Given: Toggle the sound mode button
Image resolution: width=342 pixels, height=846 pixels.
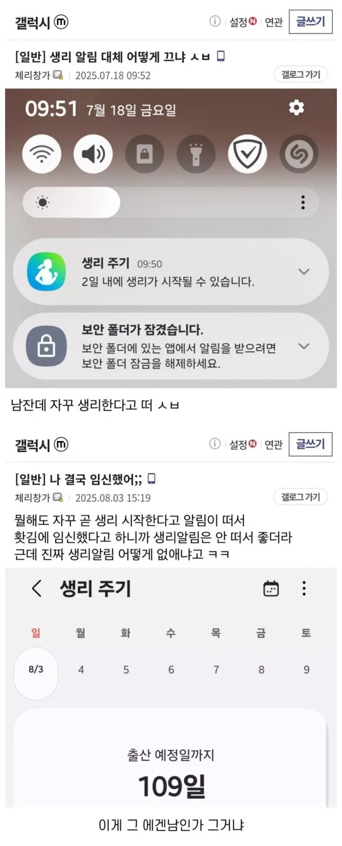Looking at the screenshot, I should (93, 154).
